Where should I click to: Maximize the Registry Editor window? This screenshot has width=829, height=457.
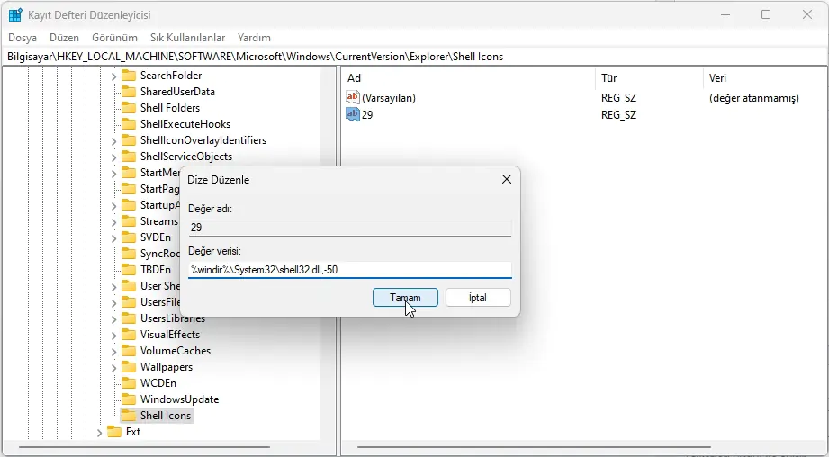click(x=766, y=14)
